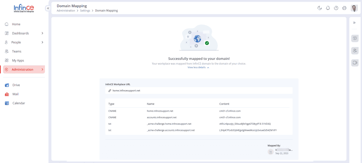Select txt content starting with L3HpK7
362x163 pixels.
(x=248, y=130)
